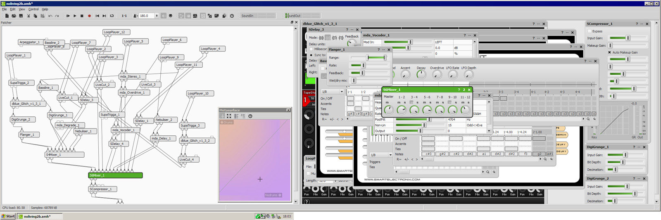The image size is (661, 220).
Task: Open help for S6Mixer_1 window
Action: (459, 90)
